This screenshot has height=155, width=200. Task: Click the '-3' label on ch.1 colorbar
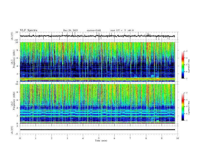pos(186,51)
